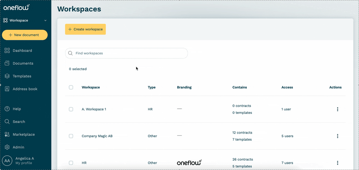Click the magnifier icon in Find workspaces
Viewport: 359px width, 170px height.
click(70, 53)
